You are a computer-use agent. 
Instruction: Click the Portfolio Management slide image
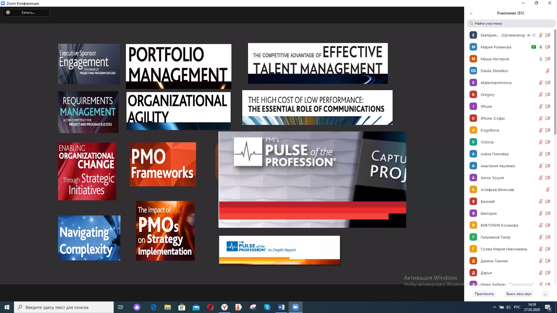[178, 66]
